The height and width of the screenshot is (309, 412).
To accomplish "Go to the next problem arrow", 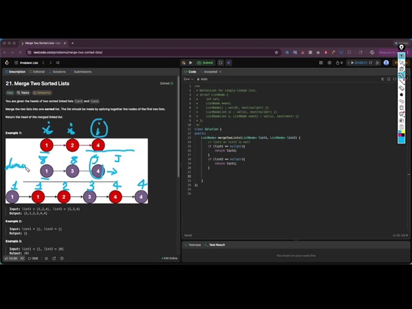I will point(50,62).
